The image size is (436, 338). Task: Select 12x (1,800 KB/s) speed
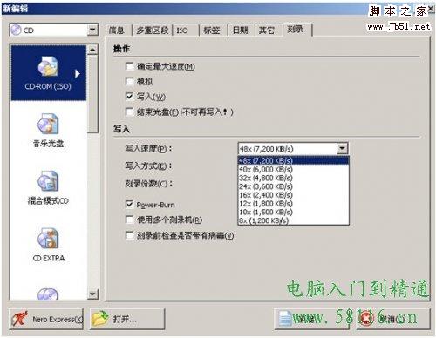click(293, 204)
